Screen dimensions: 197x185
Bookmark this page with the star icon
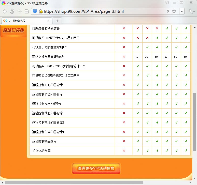[x=174, y=11]
